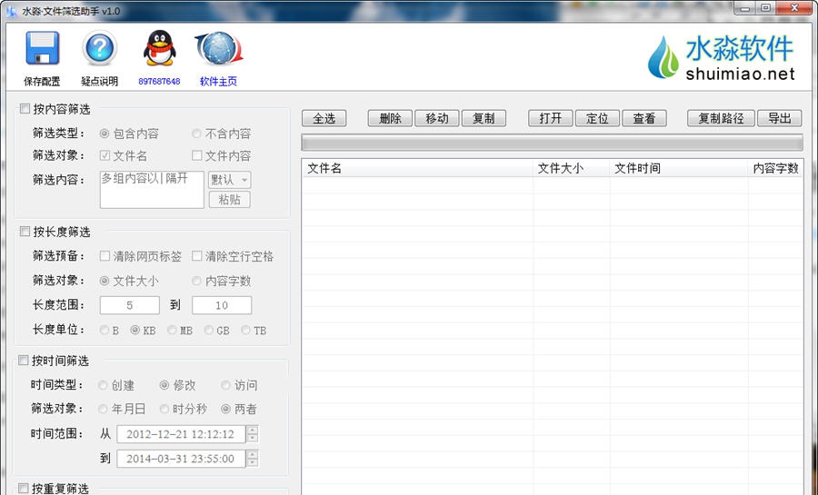The width and height of the screenshot is (818, 495).
Task: Sort by 文件大小 column header
Action: (x=572, y=168)
